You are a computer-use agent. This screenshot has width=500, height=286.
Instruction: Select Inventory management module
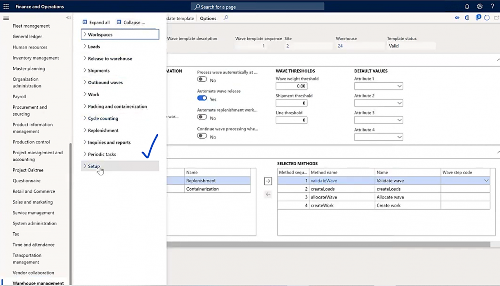coord(36,58)
